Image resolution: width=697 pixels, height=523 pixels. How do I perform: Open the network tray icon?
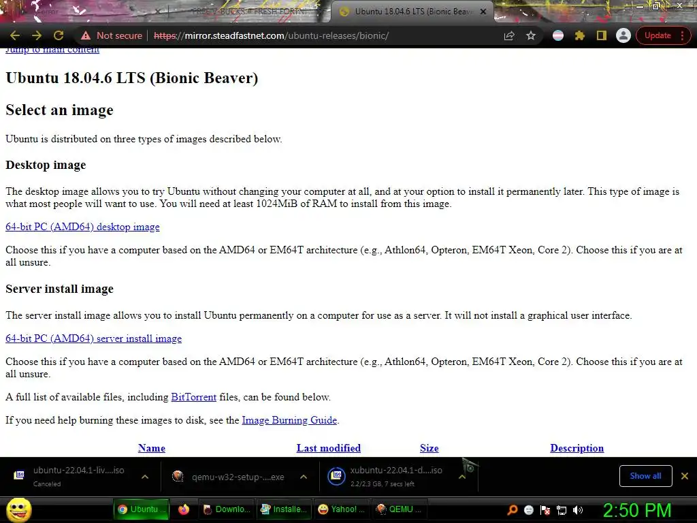(562, 510)
